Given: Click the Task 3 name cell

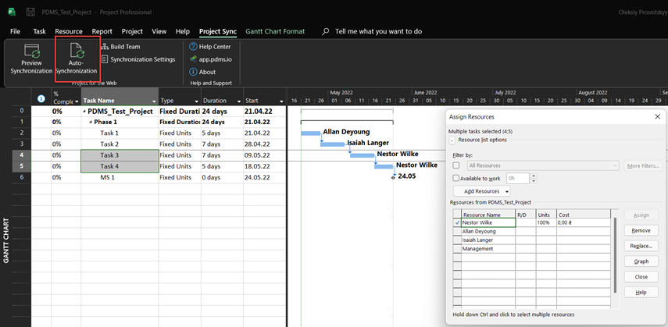Looking at the screenshot, I should point(120,155).
